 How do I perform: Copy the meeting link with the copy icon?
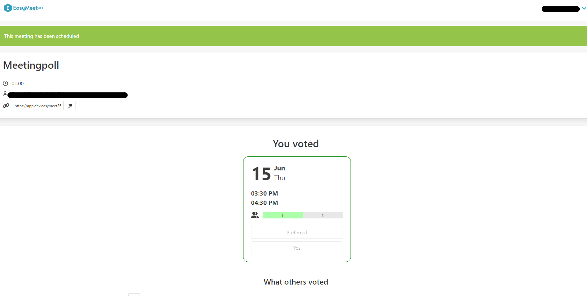[x=70, y=106]
